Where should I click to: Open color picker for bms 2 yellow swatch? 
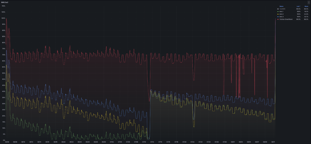point(278,14)
